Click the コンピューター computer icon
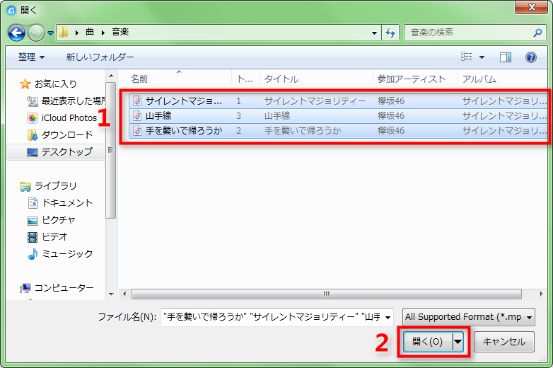 tap(25, 288)
